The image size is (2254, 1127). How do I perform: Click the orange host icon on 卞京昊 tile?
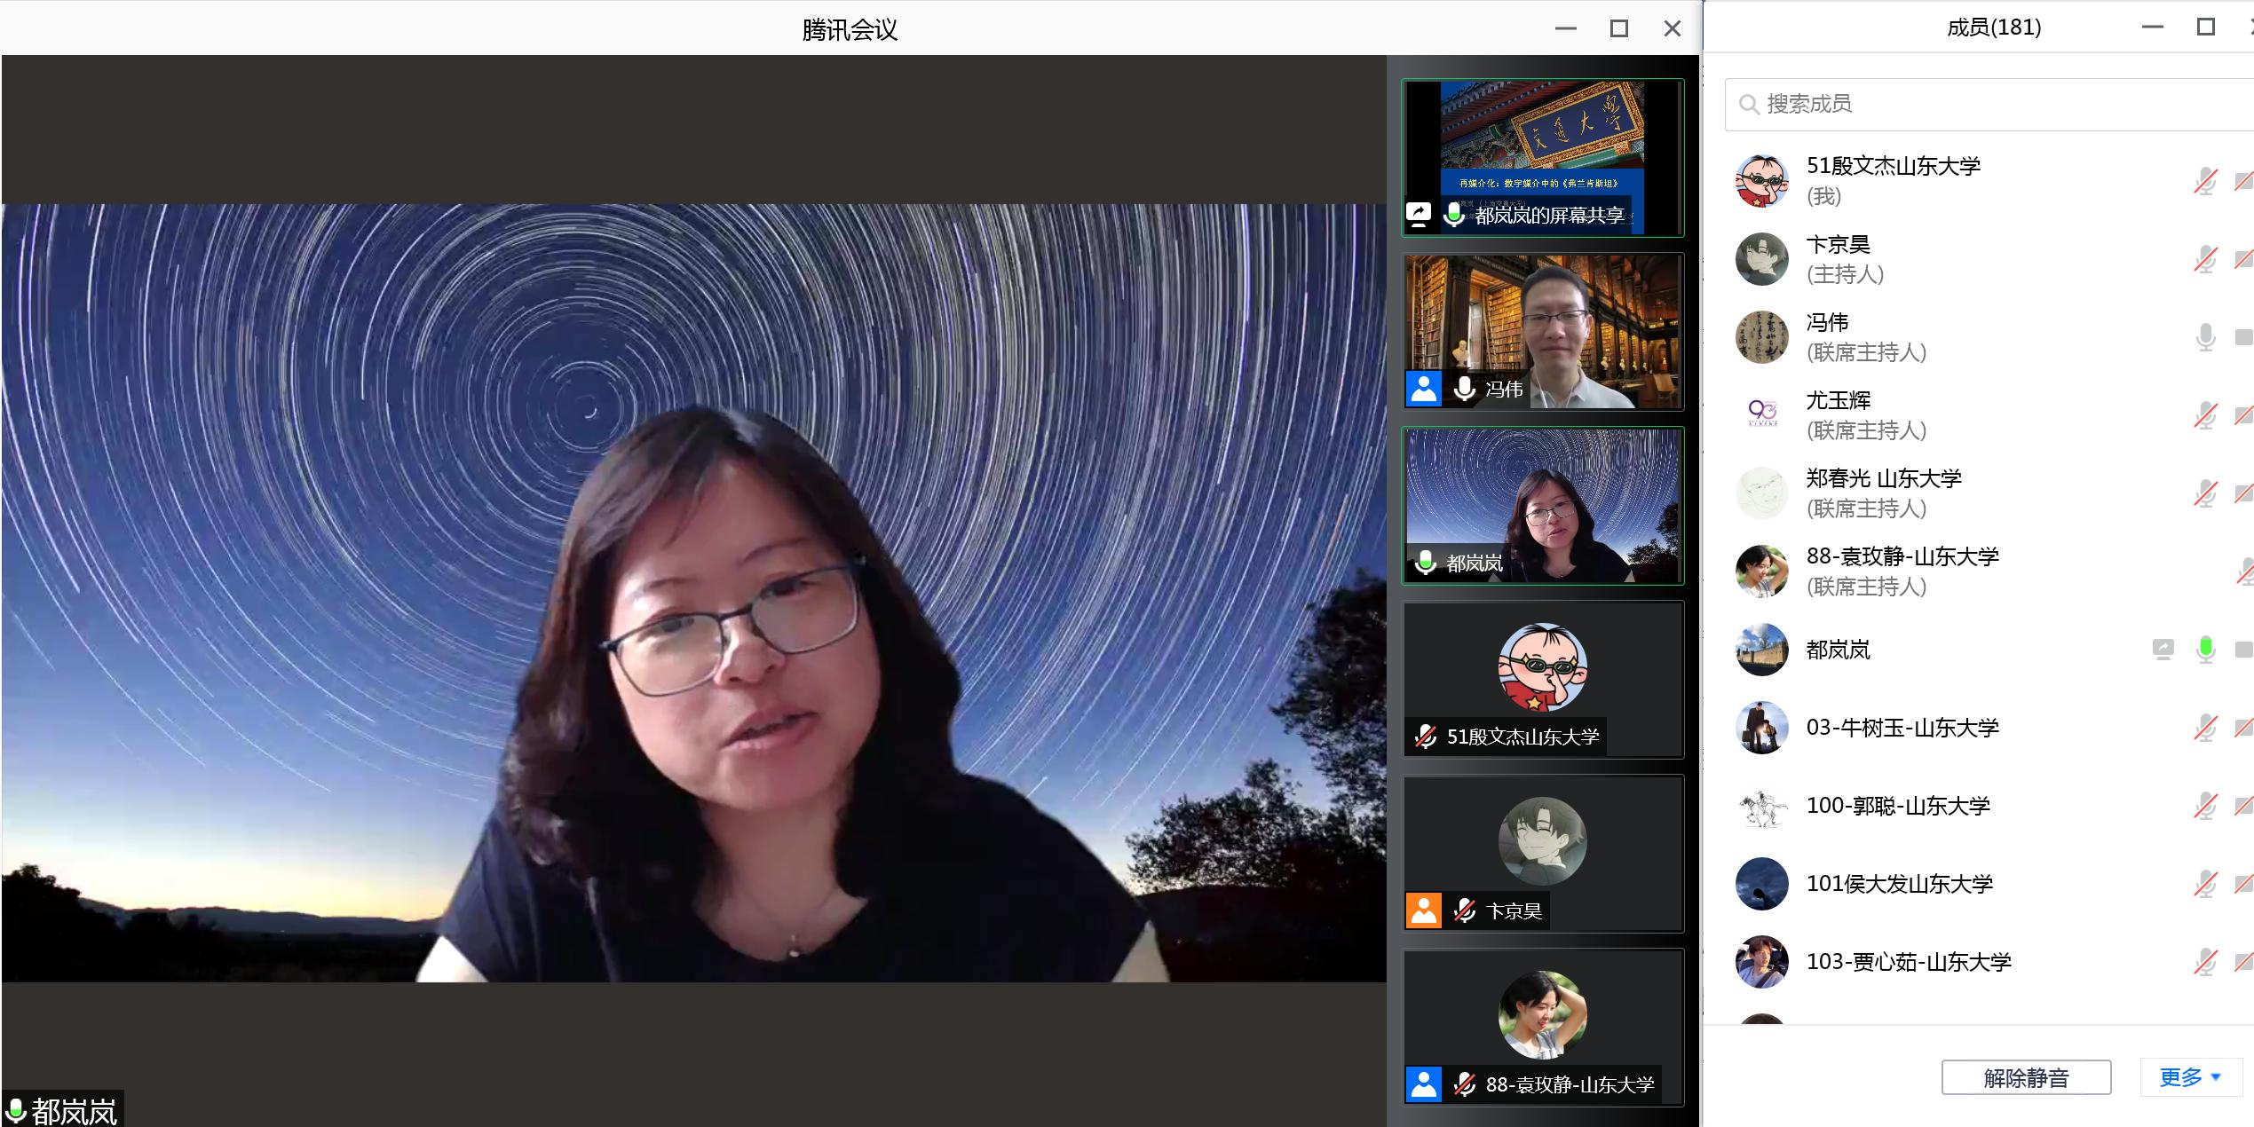tap(1424, 910)
